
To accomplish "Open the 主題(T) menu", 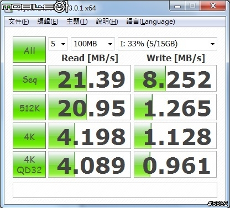I will pyautogui.click(x=77, y=22).
